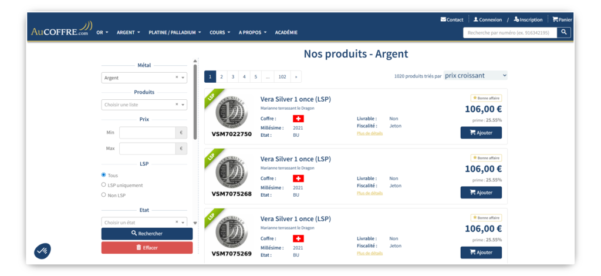Image resolution: width=601 pixels, height=276 pixels.
Task: Click the Contact envelope link
Action: (452, 19)
